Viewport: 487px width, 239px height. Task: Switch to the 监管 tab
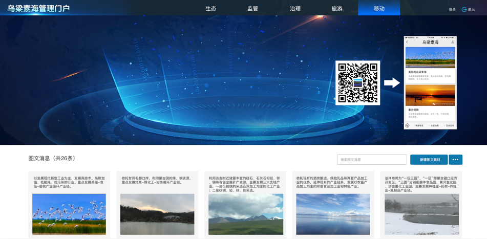252,9
